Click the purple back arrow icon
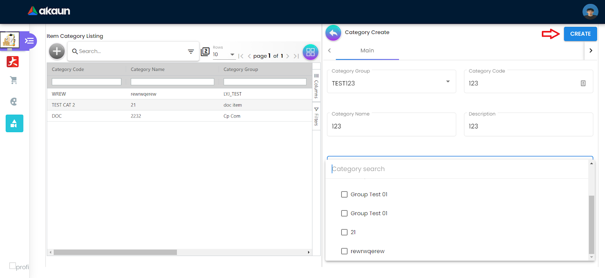605x278 pixels. [x=333, y=33]
